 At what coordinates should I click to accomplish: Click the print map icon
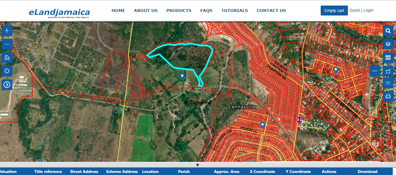click(x=388, y=96)
